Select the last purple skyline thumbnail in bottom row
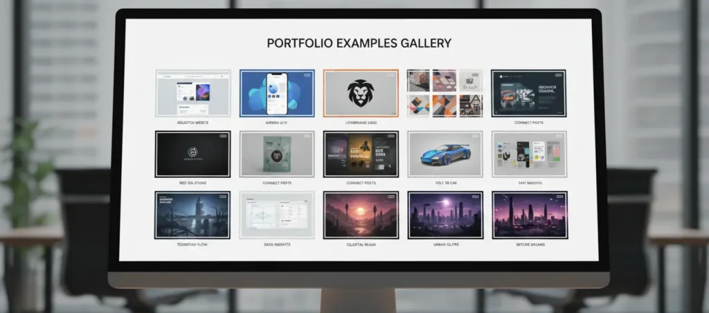Image resolution: width=709 pixels, height=313 pixels. [x=528, y=215]
